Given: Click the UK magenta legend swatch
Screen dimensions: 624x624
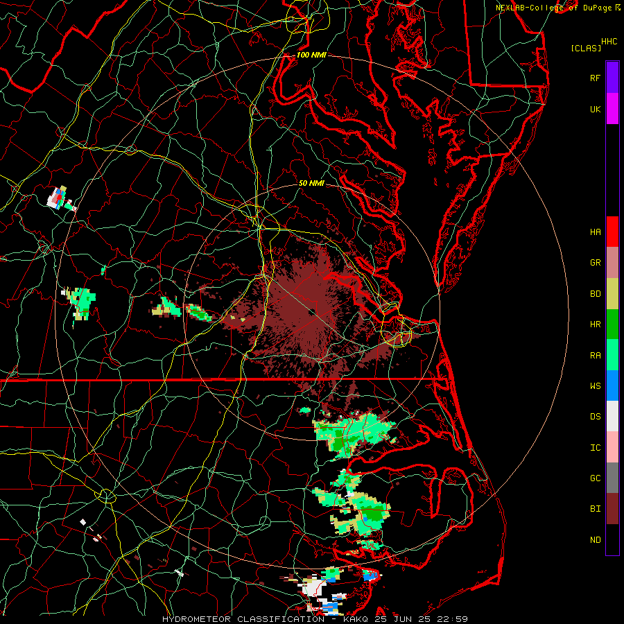Looking at the screenshot, I should coord(612,109).
